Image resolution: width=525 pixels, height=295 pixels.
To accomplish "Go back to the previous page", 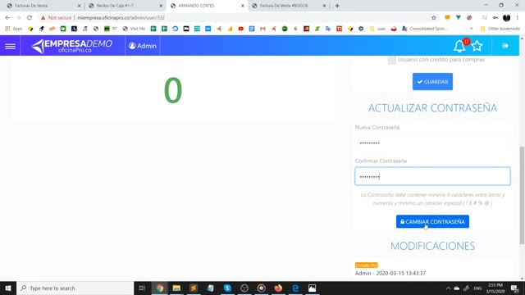I will coord(7,18).
